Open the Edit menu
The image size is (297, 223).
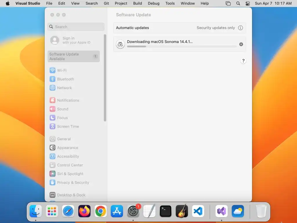[61, 3]
